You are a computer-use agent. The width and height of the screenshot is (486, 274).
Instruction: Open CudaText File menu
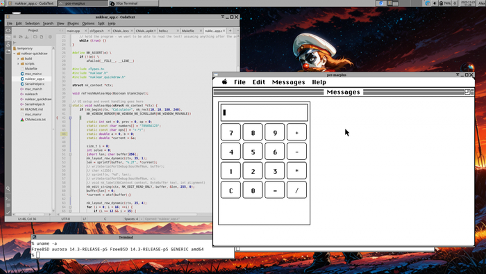10,23
